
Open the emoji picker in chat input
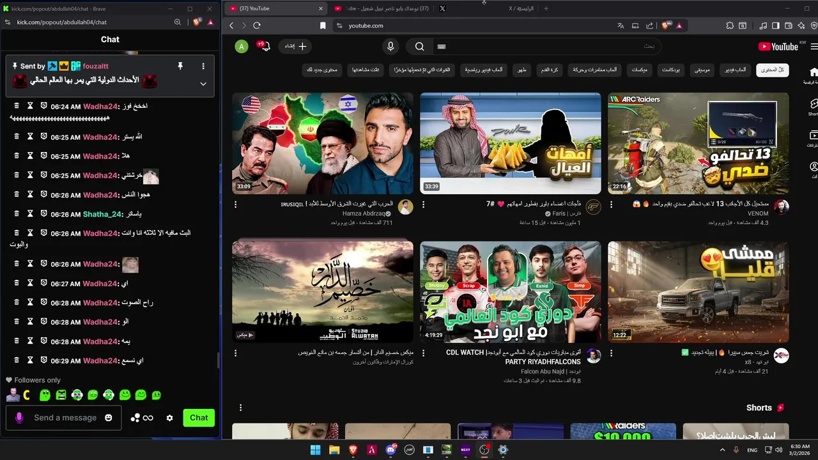(109, 418)
